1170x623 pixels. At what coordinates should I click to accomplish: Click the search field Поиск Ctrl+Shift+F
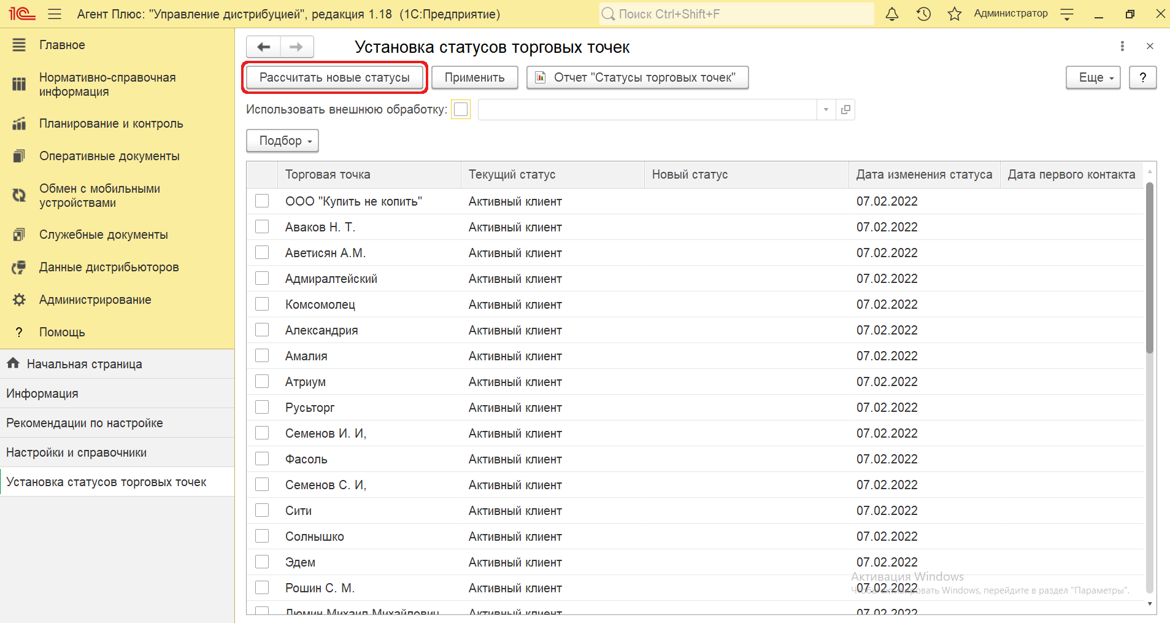coord(736,14)
